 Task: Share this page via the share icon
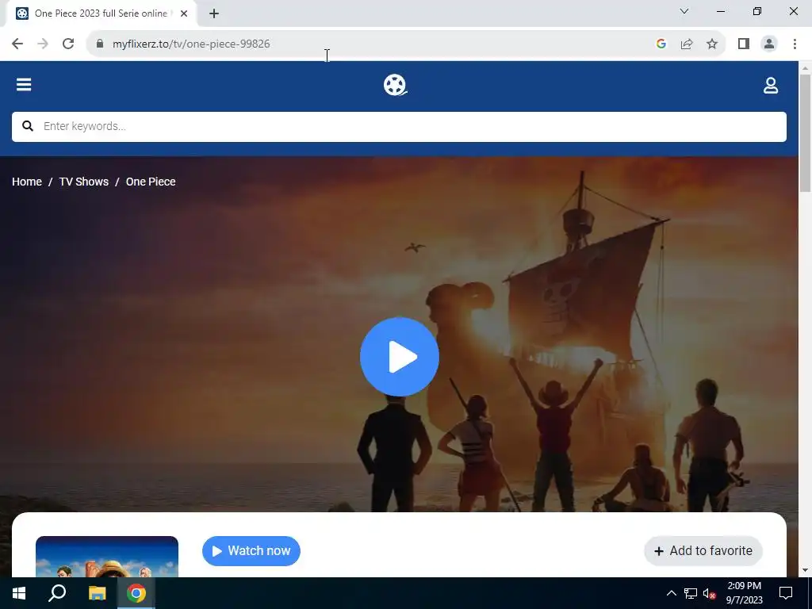[x=687, y=44]
